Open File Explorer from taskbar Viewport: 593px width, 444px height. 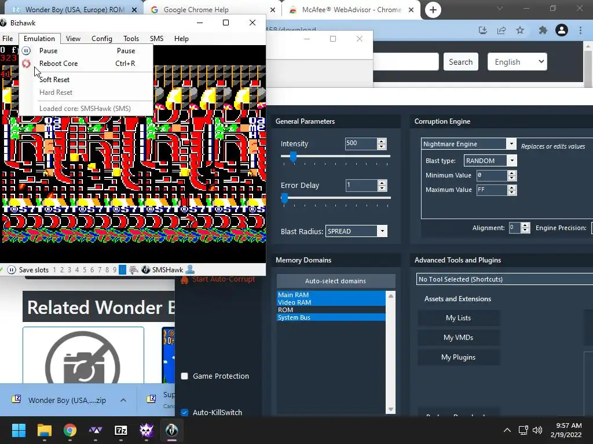(x=44, y=430)
